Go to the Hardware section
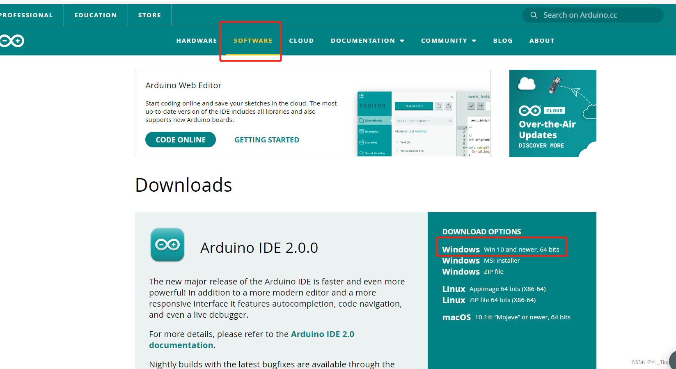This screenshot has width=676, height=369. [197, 41]
